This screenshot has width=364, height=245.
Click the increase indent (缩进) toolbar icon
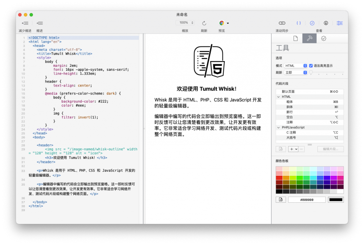40,23
